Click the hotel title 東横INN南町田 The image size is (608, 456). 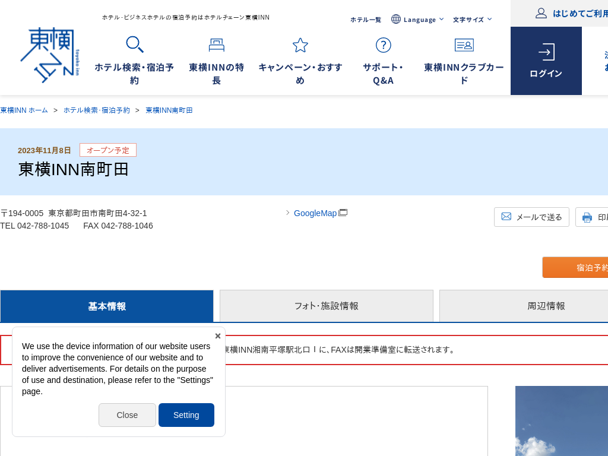(x=73, y=169)
